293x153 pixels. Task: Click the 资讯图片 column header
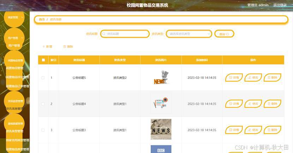point(161,60)
